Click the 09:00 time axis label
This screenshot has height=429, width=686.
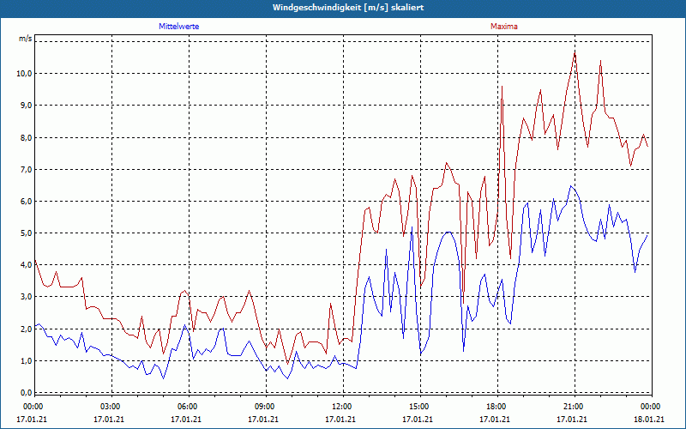coord(266,407)
